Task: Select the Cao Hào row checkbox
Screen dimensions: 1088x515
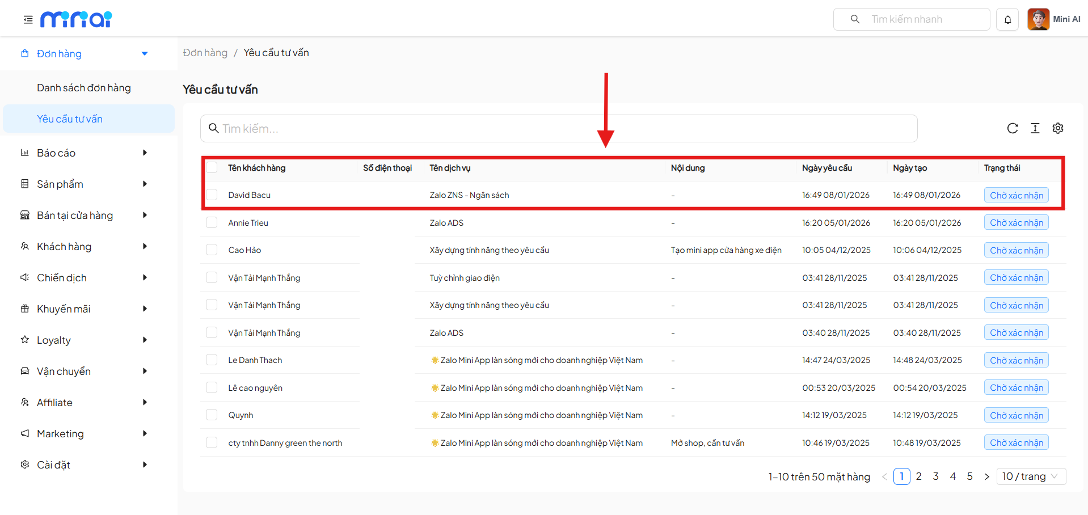Action: pos(212,250)
